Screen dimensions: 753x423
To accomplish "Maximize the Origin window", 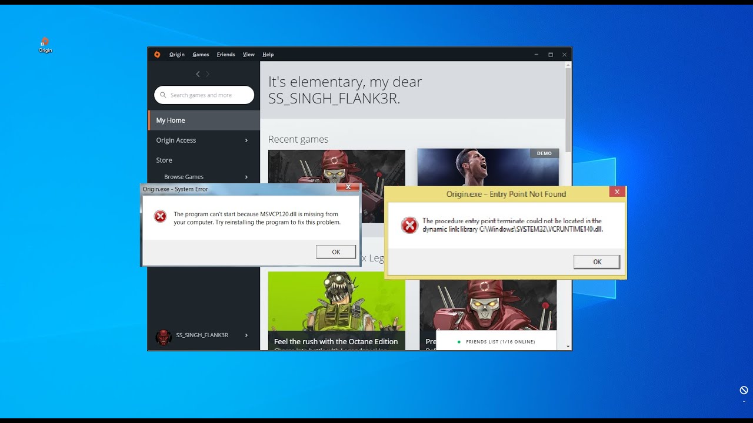I will (x=551, y=55).
